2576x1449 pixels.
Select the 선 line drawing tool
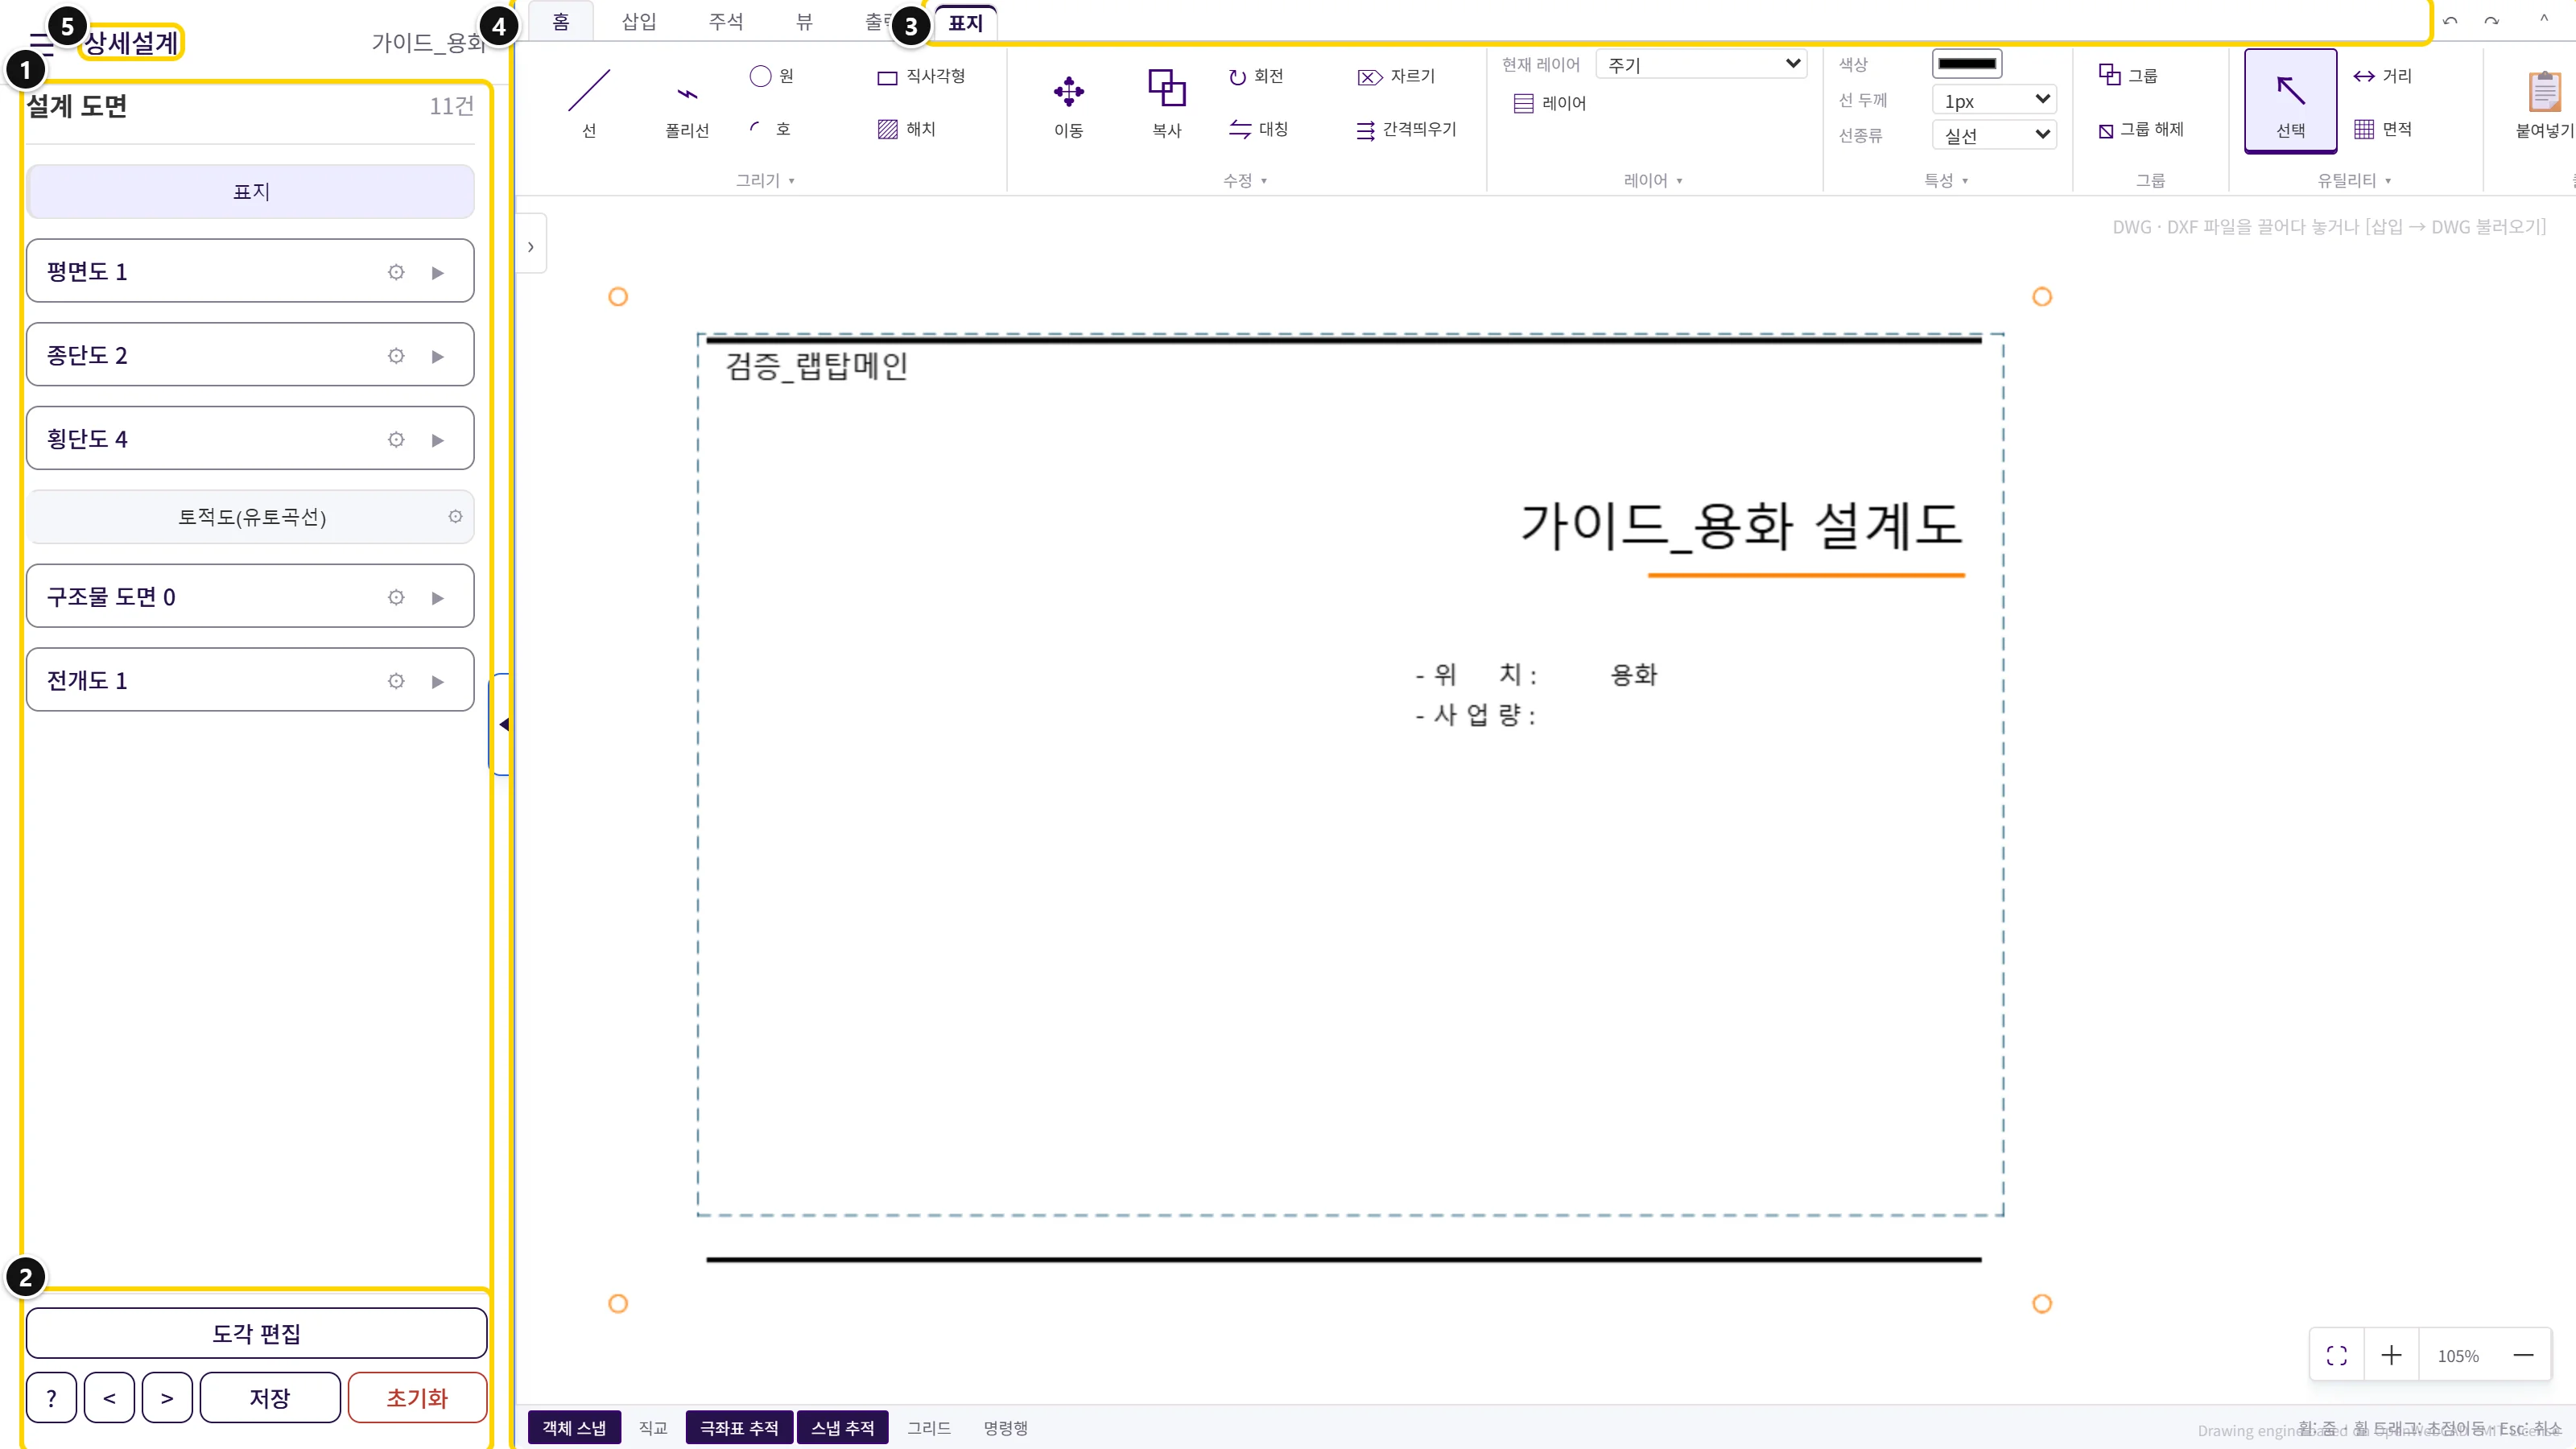point(589,102)
